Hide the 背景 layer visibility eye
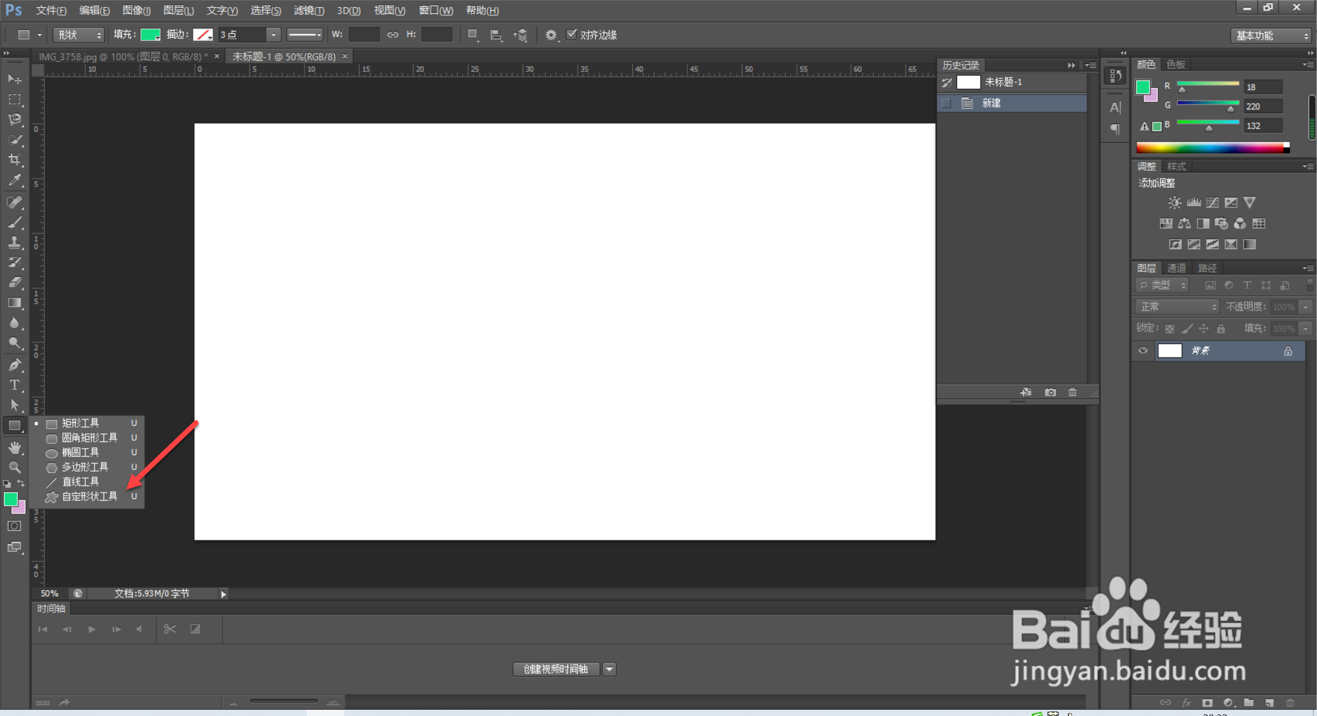Screen dimensions: 1317x716 click(x=1143, y=351)
